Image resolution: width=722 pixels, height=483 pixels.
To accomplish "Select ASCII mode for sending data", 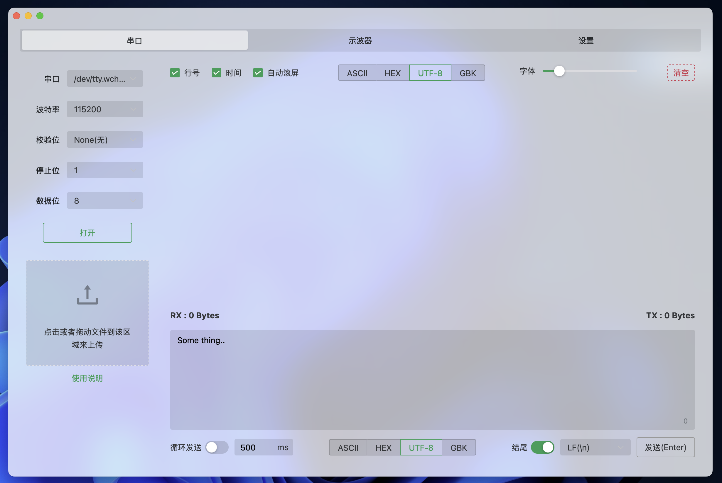I will (347, 447).
